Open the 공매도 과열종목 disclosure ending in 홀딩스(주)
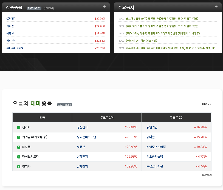 162,19
